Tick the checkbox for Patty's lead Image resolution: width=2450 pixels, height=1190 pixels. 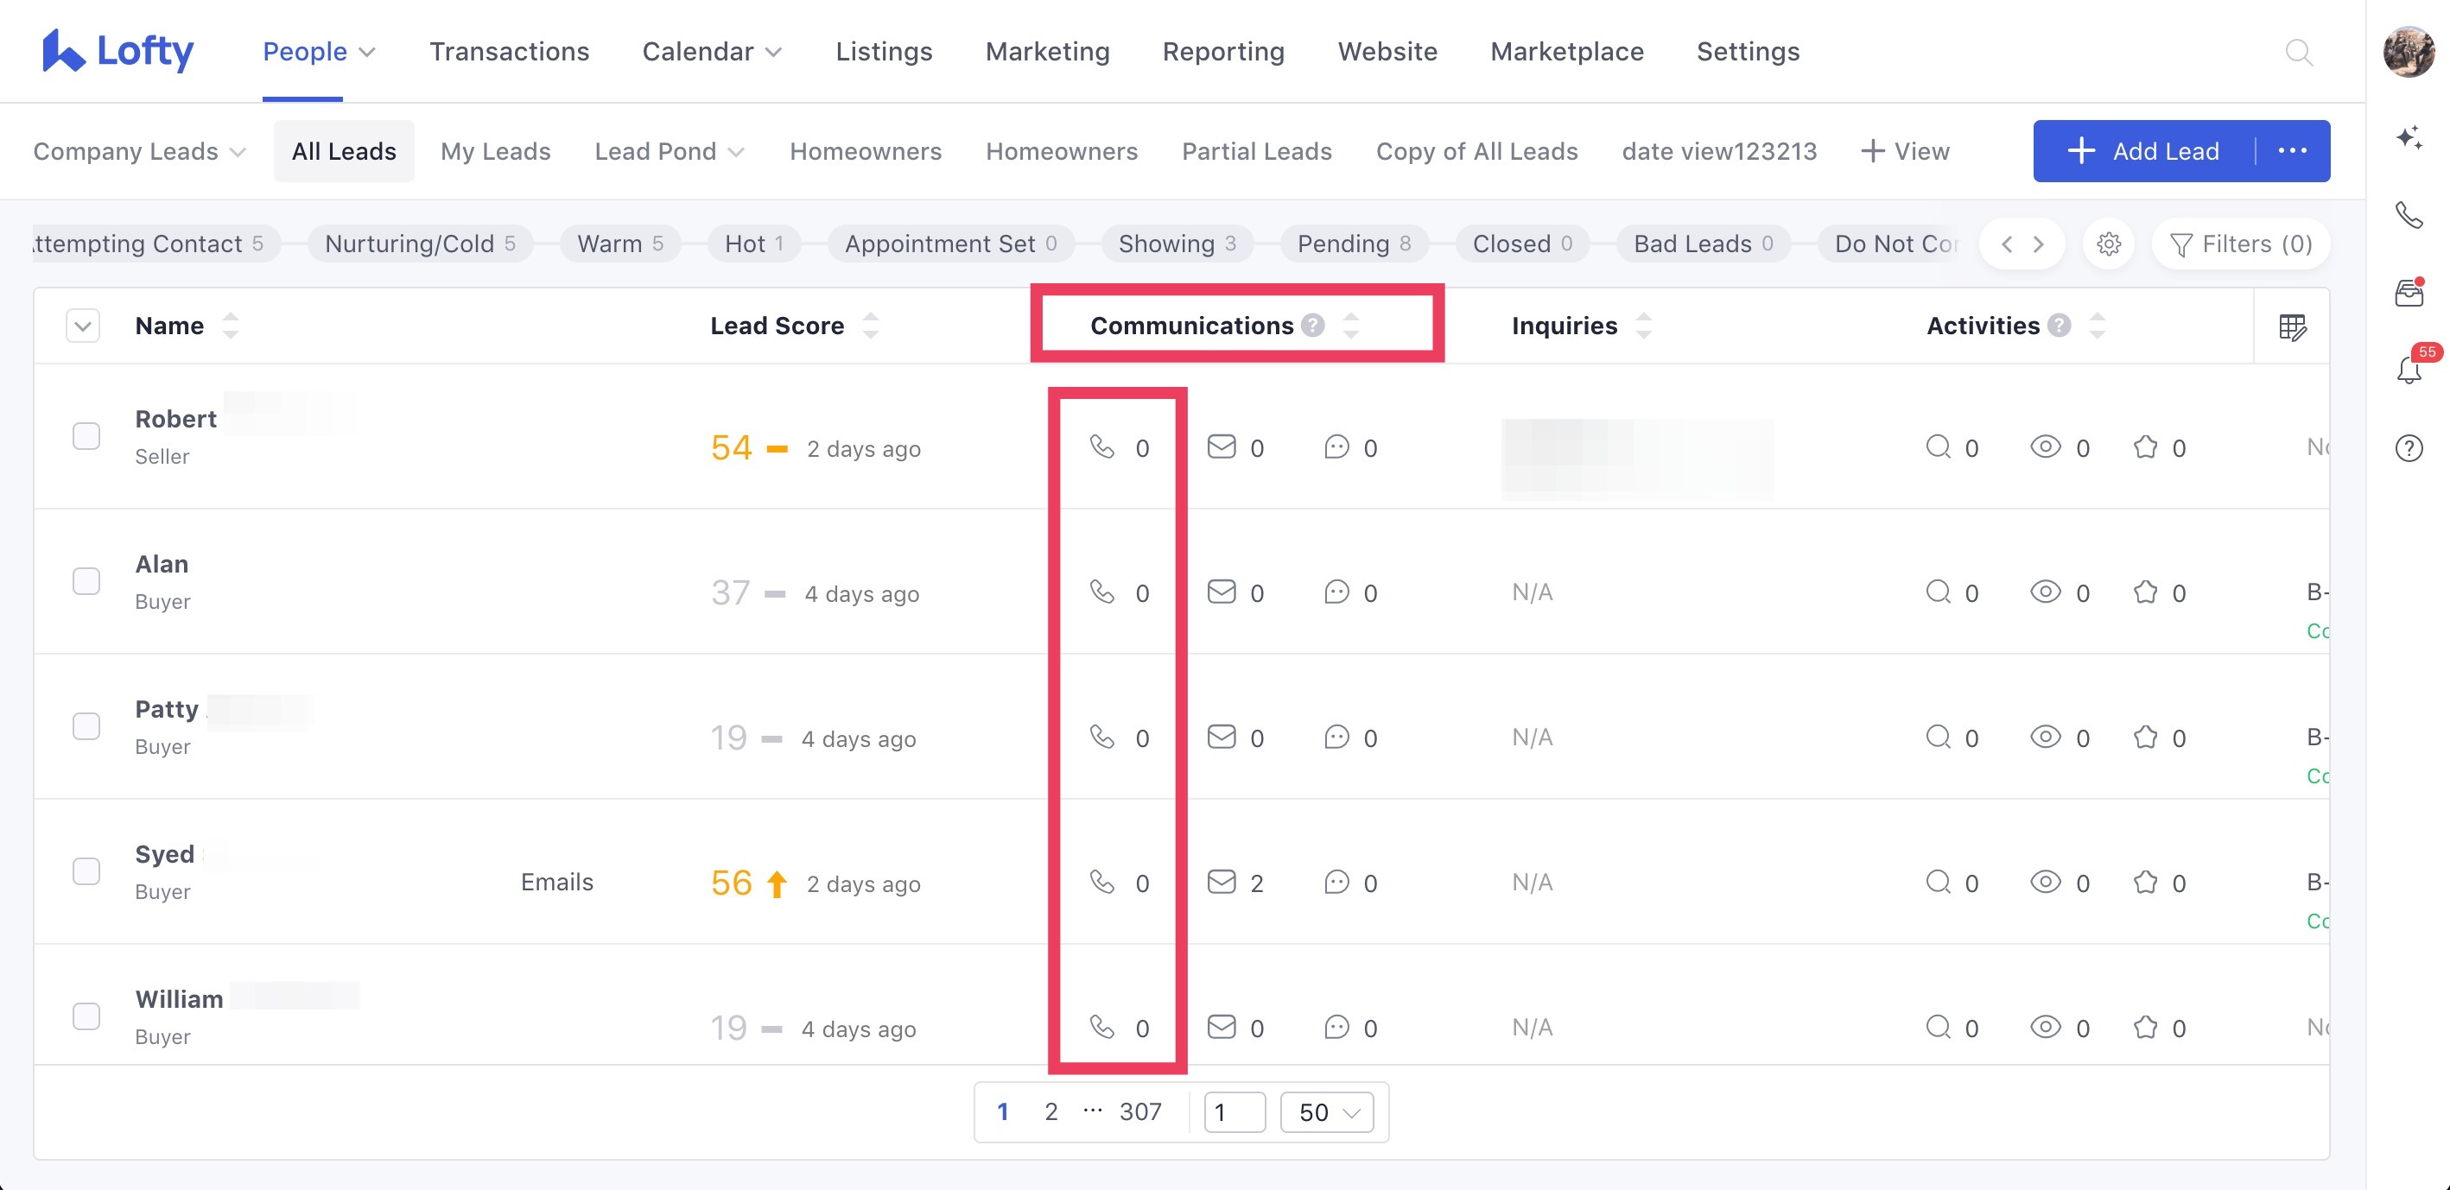(x=86, y=726)
